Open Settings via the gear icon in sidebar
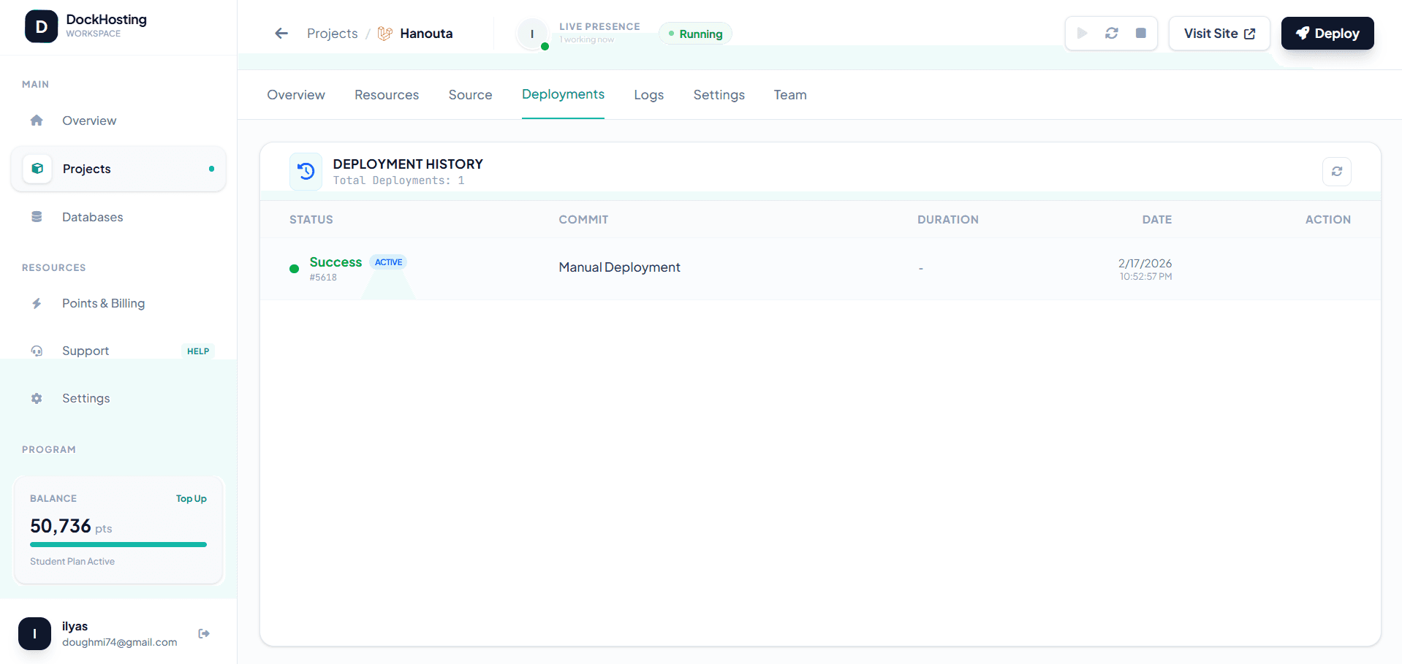The image size is (1402, 664). pyautogui.click(x=37, y=398)
